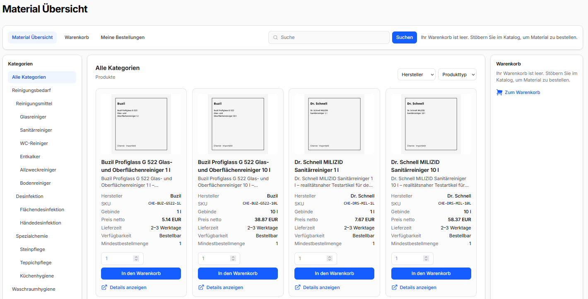Click the SKU value CHE-BUZ-G522-1L
Image resolution: width=588 pixels, height=299 pixels.
165,204
